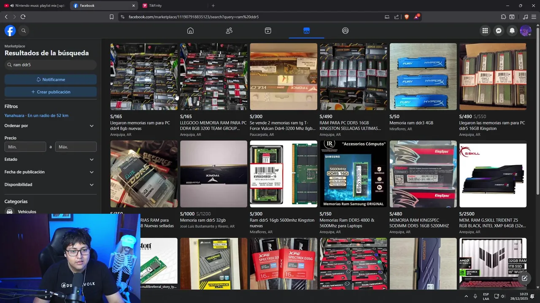Click the Marketplace search box 'ram ddr5'
This screenshot has height=303, width=540.
click(x=51, y=65)
